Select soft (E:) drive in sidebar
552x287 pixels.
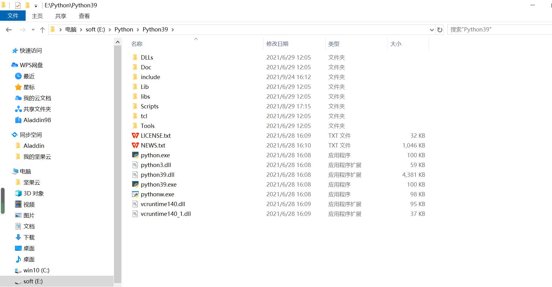point(33,281)
